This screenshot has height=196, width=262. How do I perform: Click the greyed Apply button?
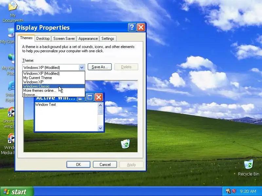pos(131,165)
